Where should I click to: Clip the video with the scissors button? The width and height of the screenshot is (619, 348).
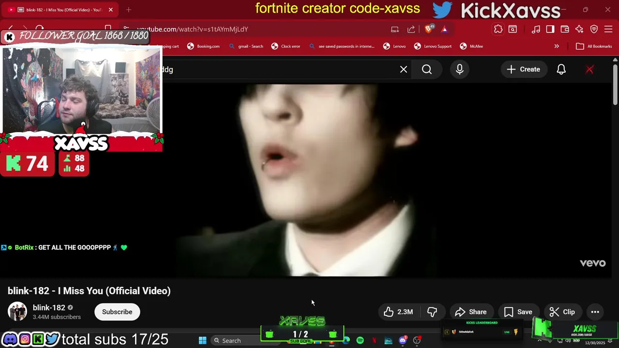[x=562, y=312]
